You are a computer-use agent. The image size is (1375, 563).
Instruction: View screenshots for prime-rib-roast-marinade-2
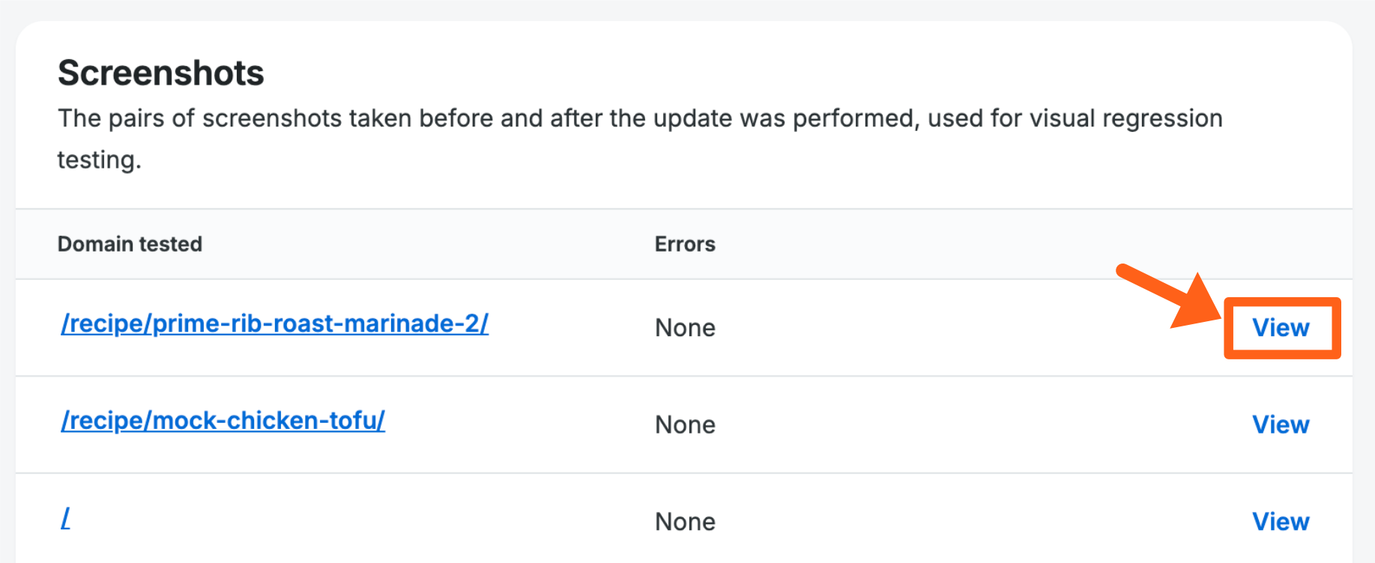pyautogui.click(x=1281, y=328)
